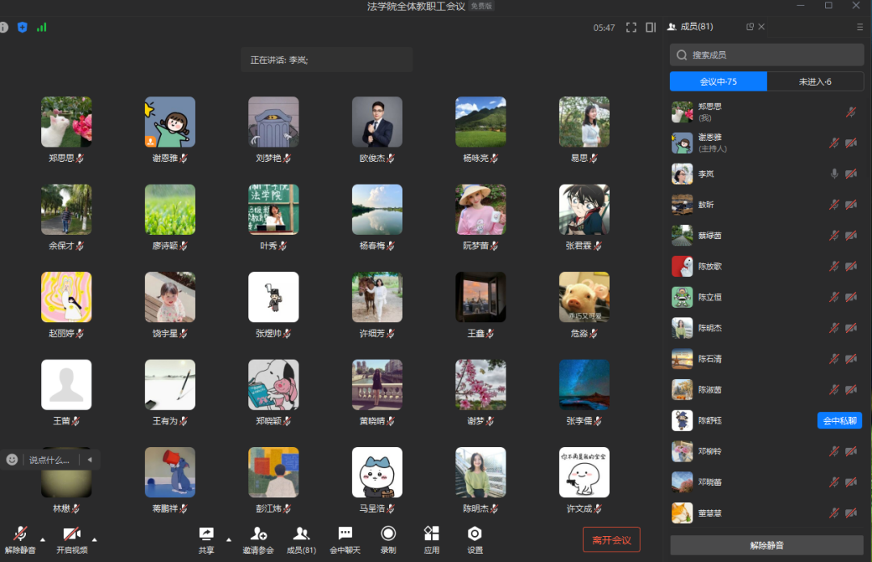Start recording with the 录制 icon
The width and height of the screenshot is (872, 562).
[x=388, y=539]
